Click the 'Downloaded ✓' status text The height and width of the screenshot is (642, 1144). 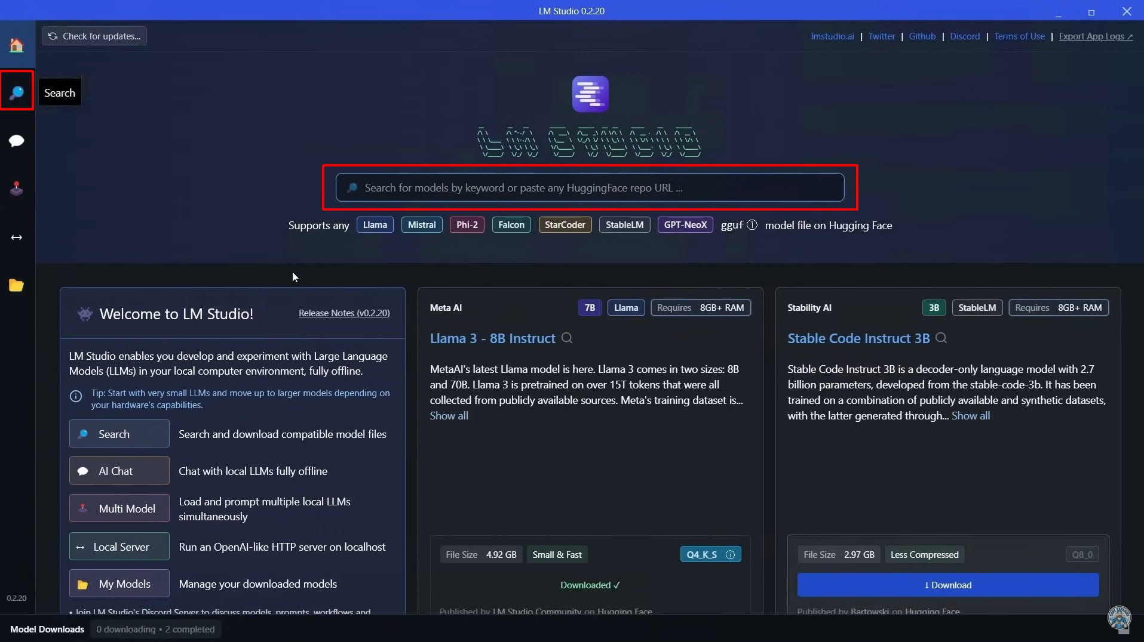pyautogui.click(x=590, y=585)
